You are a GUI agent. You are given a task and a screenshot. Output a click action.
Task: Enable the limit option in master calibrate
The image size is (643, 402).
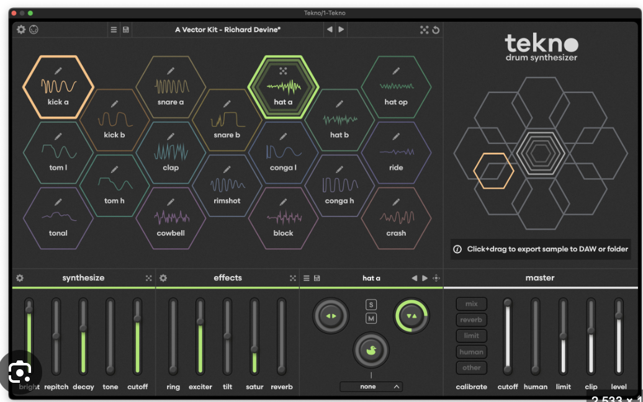coord(471,336)
